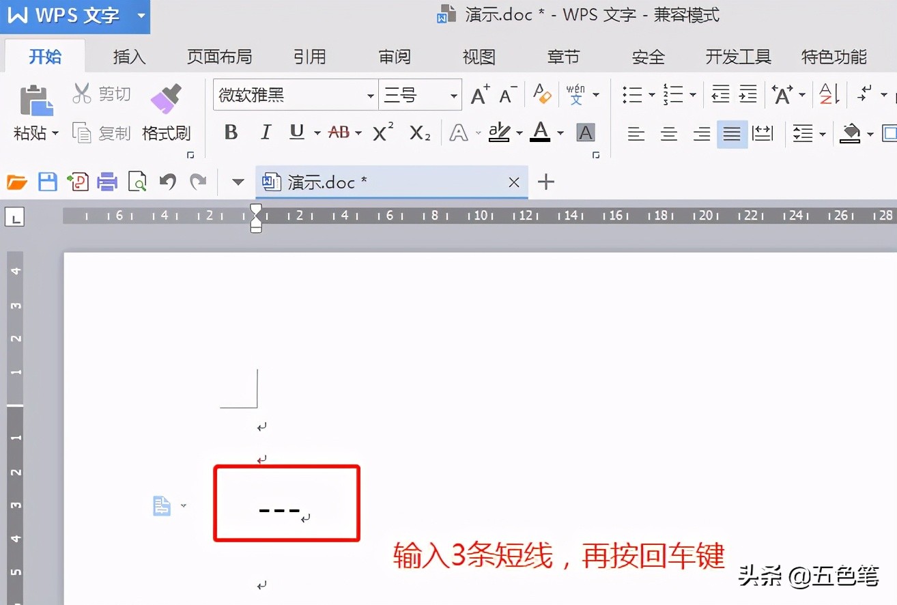Toggle the 居中对齐 (Center Align) button

tap(668, 134)
